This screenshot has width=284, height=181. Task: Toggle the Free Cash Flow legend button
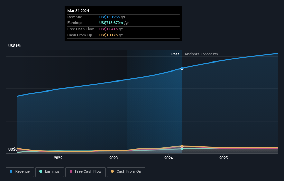(85, 172)
